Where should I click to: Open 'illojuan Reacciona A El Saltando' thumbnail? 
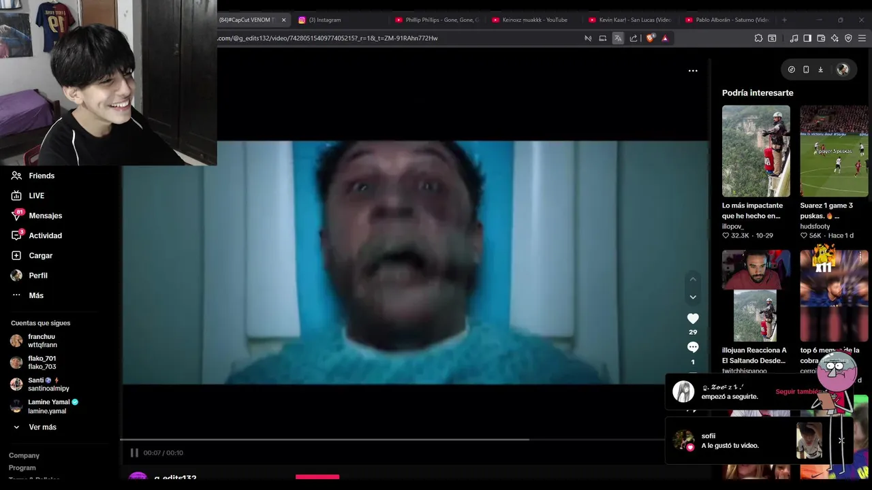point(756,295)
